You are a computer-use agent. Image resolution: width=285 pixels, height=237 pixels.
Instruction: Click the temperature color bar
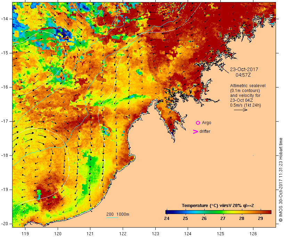(x=218, y=212)
